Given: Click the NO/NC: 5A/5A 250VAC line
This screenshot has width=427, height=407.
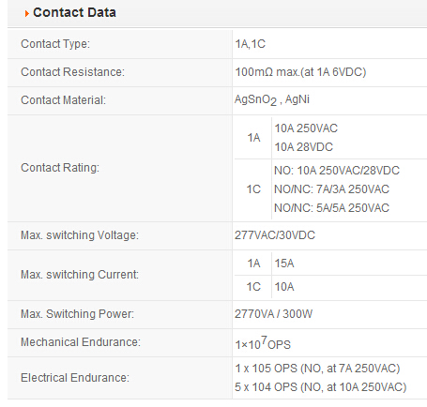Looking at the screenshot, I should tap(331, 208).
